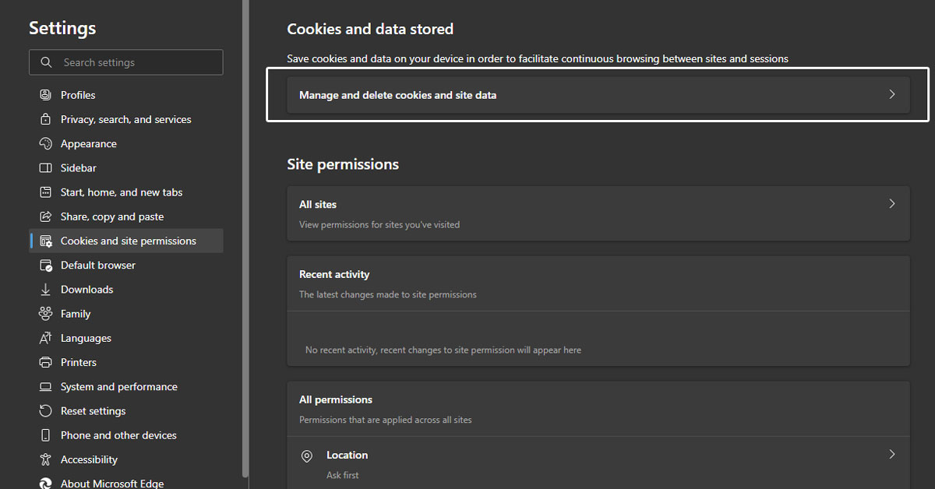Click the 'Ask first' status under Location
The height and width of the screenshot is (489, 935).
pos(343,475)
